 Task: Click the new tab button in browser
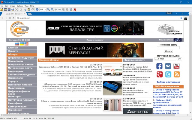(x=30, y=14)
